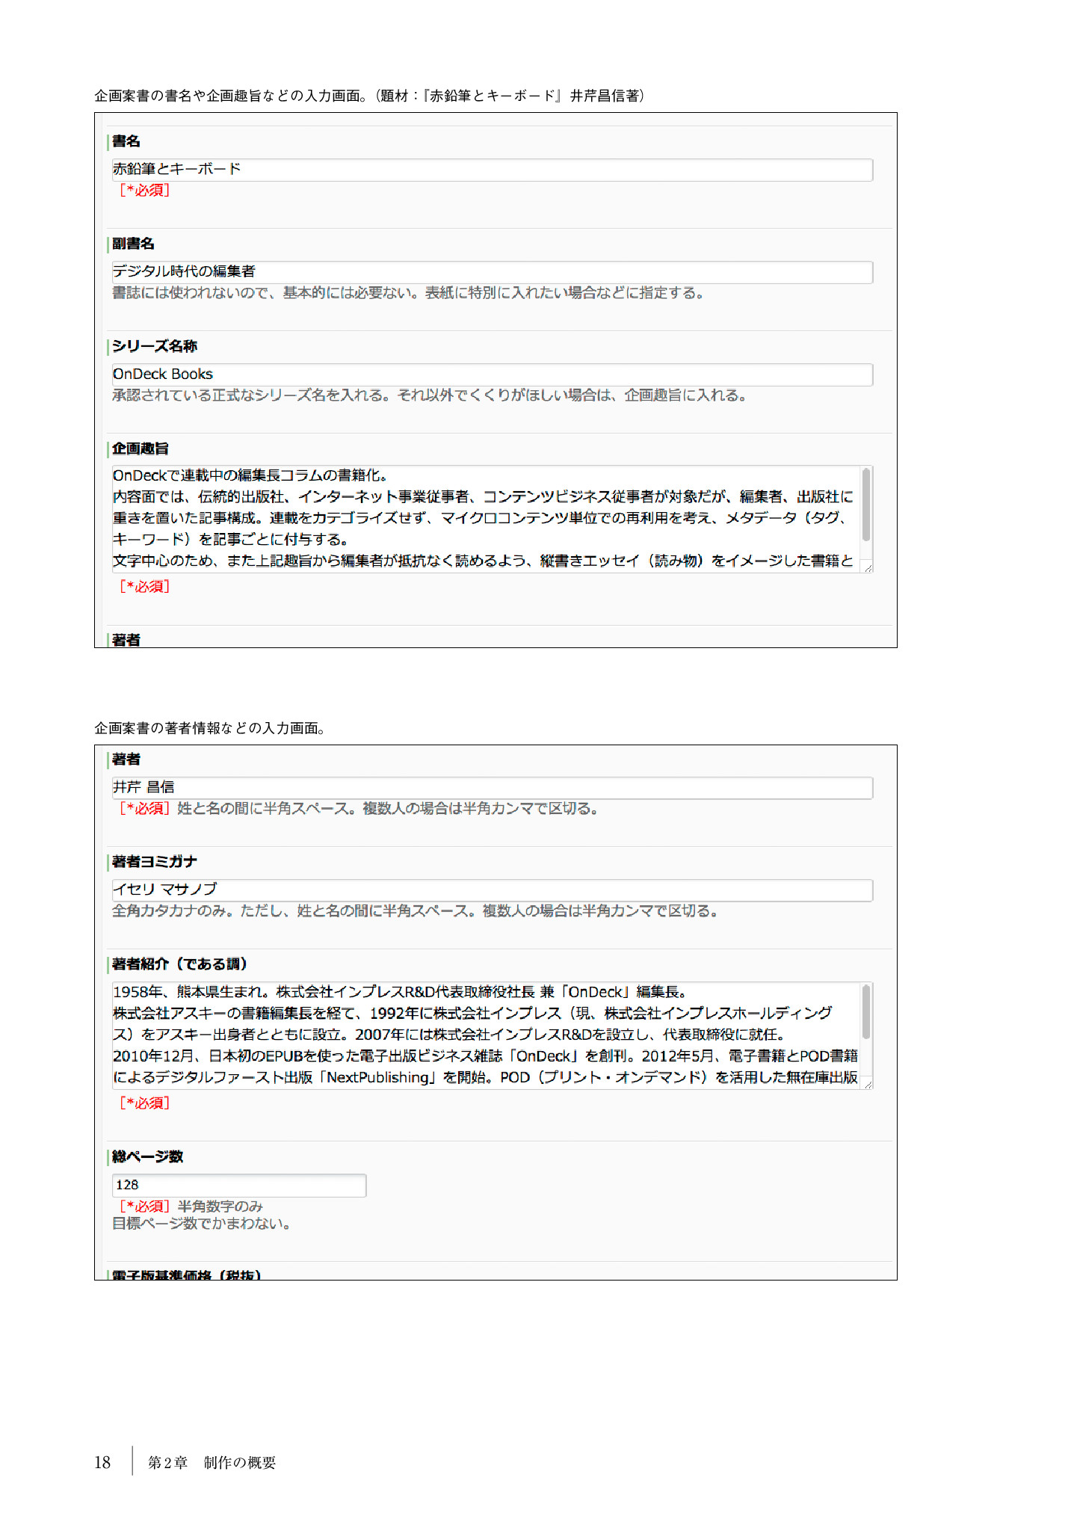Click the hint starting 全角カタカナのみ

tap(416, 911)
